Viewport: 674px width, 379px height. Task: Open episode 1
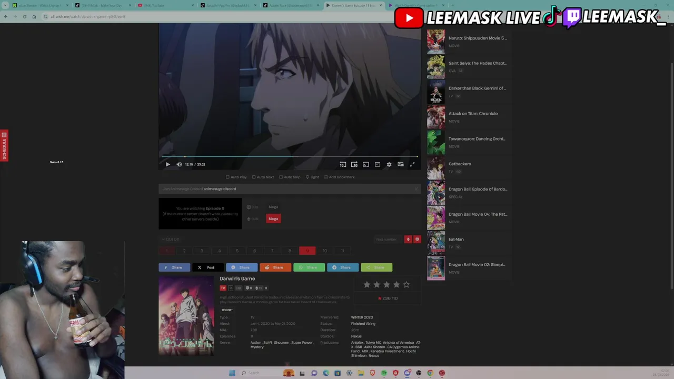point(167,251)
